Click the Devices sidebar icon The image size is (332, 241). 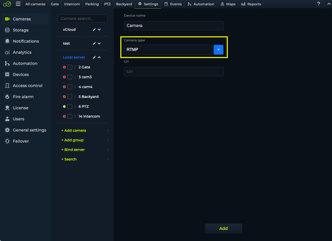[7, 75]
